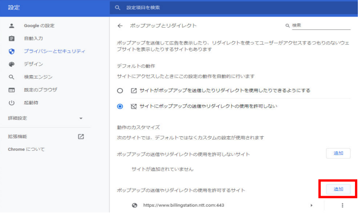Click the デザイン palette icon
This screenshot has width=359, height=213.
pyautogui.click(x=11, y=64)
